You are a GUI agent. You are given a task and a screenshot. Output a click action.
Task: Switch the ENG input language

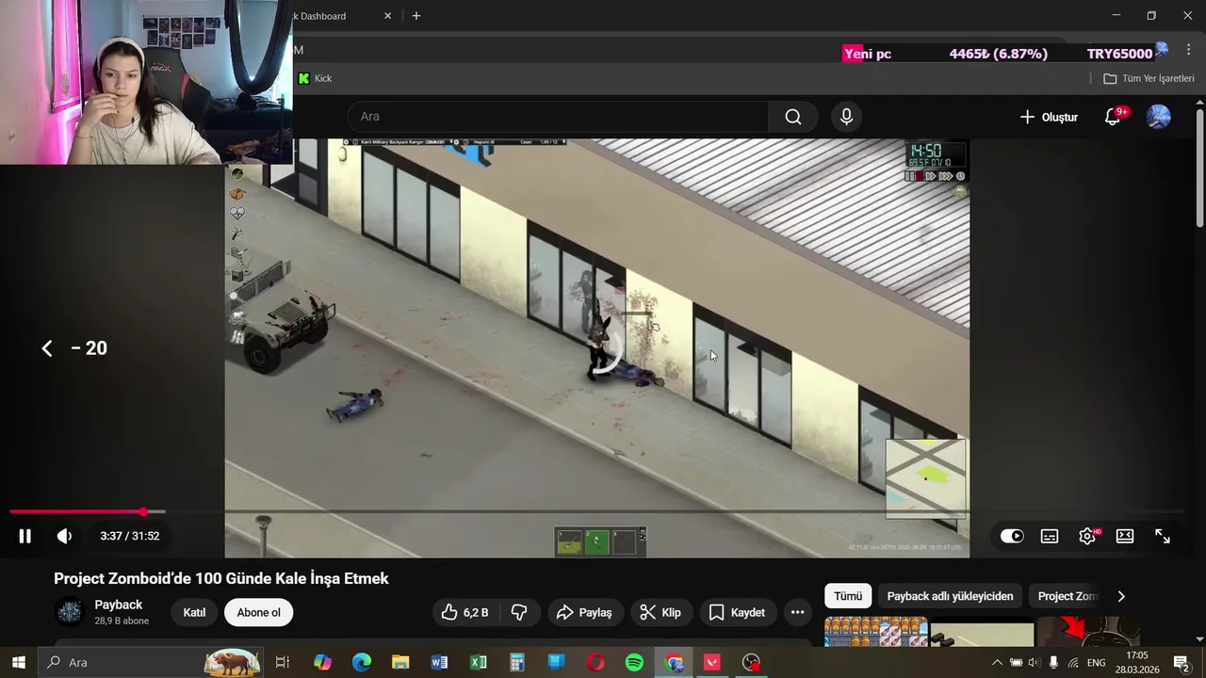(1096, 662)
